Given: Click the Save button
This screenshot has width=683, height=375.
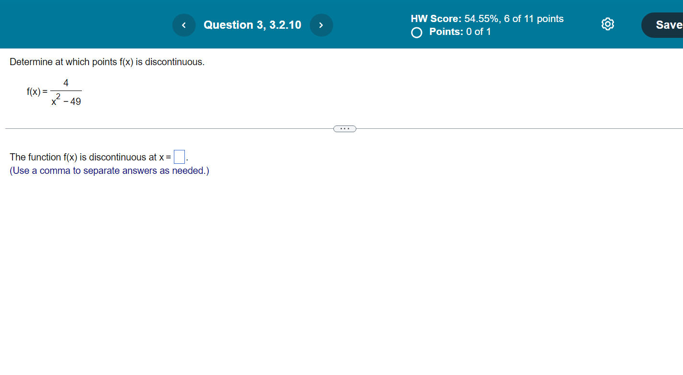Looking at the screenshot, I should [x=668, y=24].
